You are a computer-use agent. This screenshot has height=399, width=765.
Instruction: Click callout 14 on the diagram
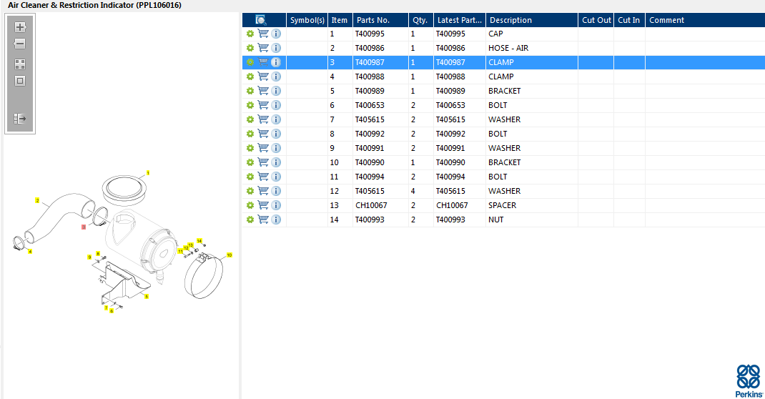click(199, 241)
